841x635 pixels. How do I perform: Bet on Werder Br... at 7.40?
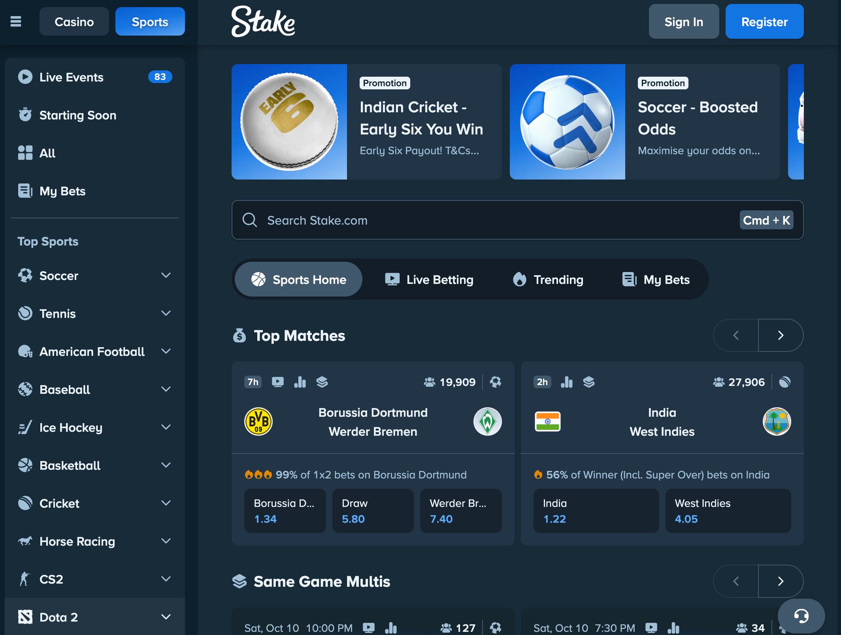(461, 511)
